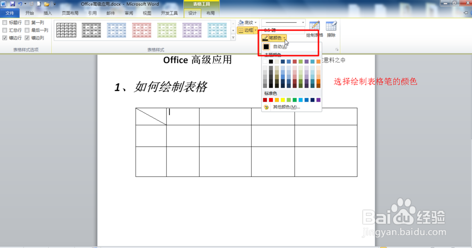Click the Open folder icon
Image resolution: width=472 pixels, height=248 pixels.
(x=47, y=4)
